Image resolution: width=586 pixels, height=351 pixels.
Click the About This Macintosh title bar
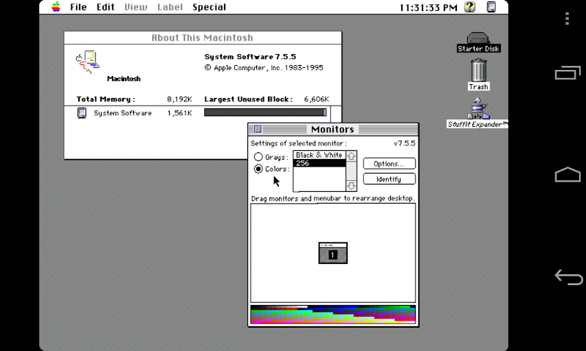[x=203, y=38]
